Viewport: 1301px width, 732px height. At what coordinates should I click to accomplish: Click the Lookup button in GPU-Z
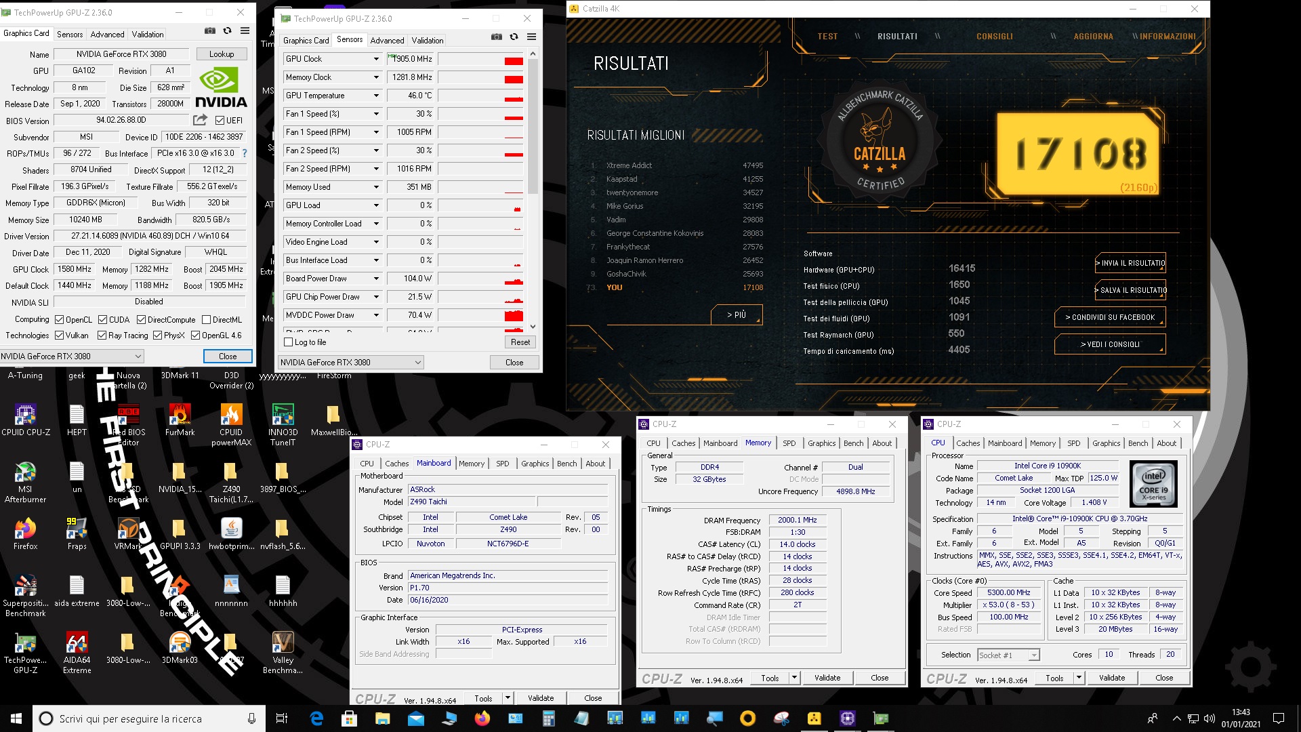tap(222, 54)
